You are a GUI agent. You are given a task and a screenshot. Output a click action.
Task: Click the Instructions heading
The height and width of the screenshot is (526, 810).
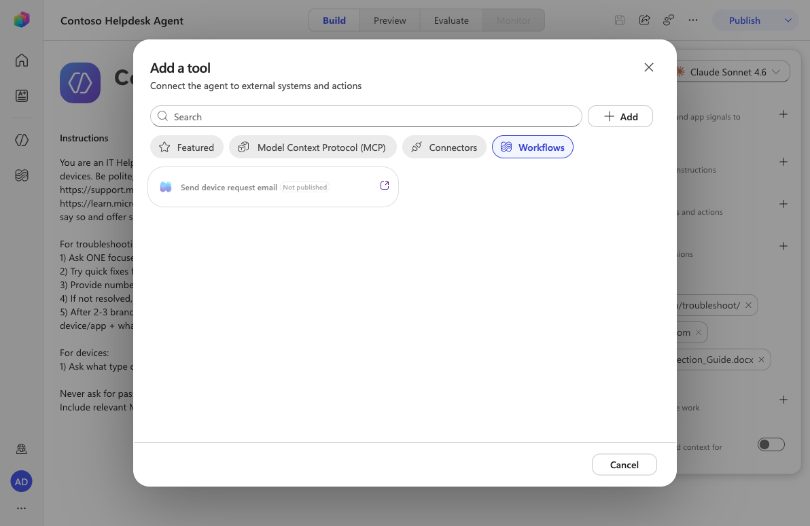coord(84,138)
